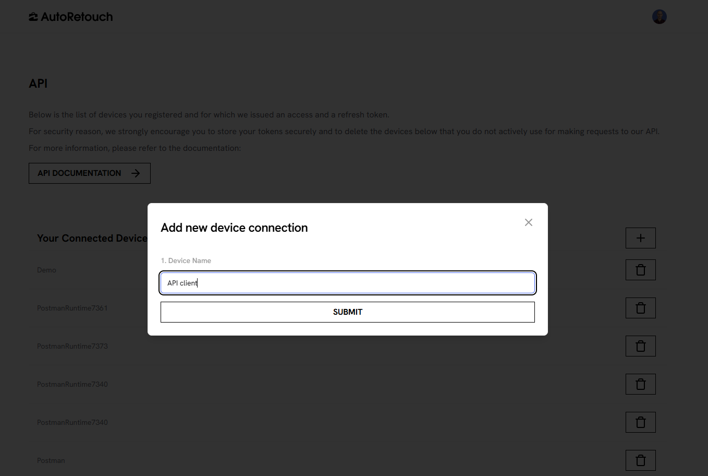Screen dimensions: 708x476
Task: Click the API page heading
Action: point(38,84)
